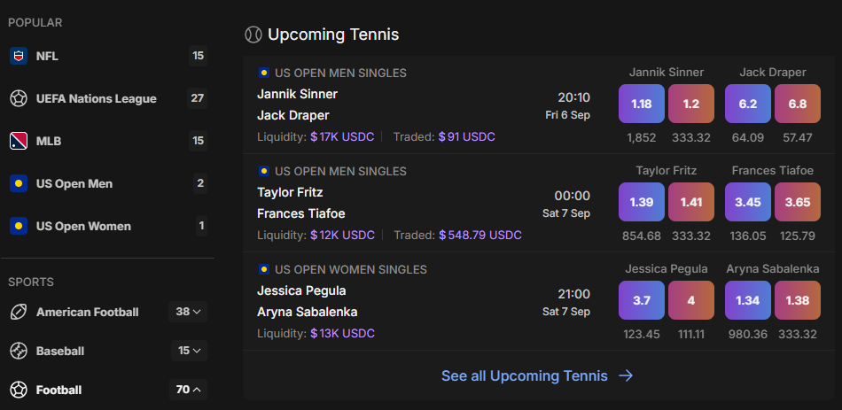Expand the Baseball 15 chevron
This screenshot has height=410, width=842.
[189, 351]
